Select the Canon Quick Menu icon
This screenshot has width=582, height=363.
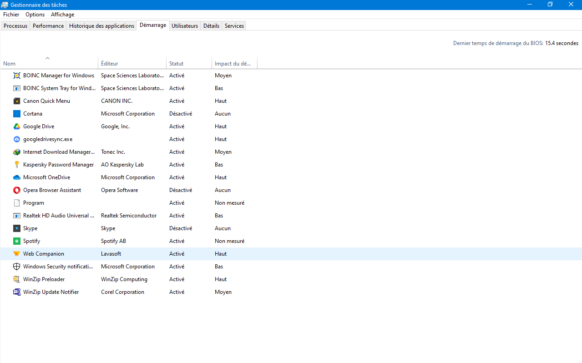pyautogui.click(x=17, y=101)
